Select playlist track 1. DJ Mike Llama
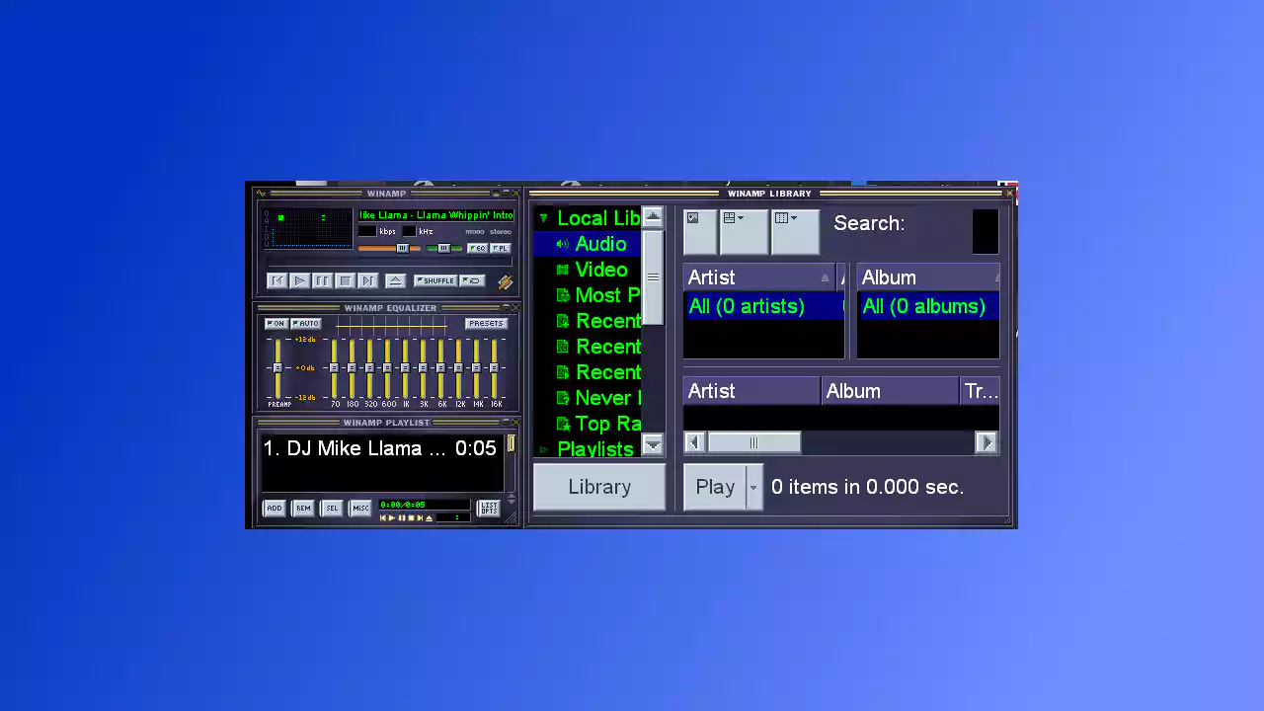Viewport: 1264px width, 711px height. click(380, 448)
